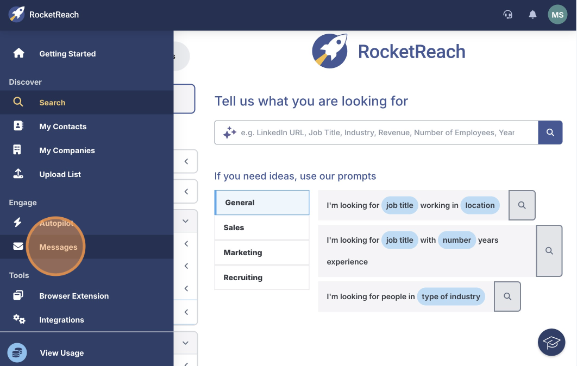
Task: Open the headset support icon
Action: [508, 15]
